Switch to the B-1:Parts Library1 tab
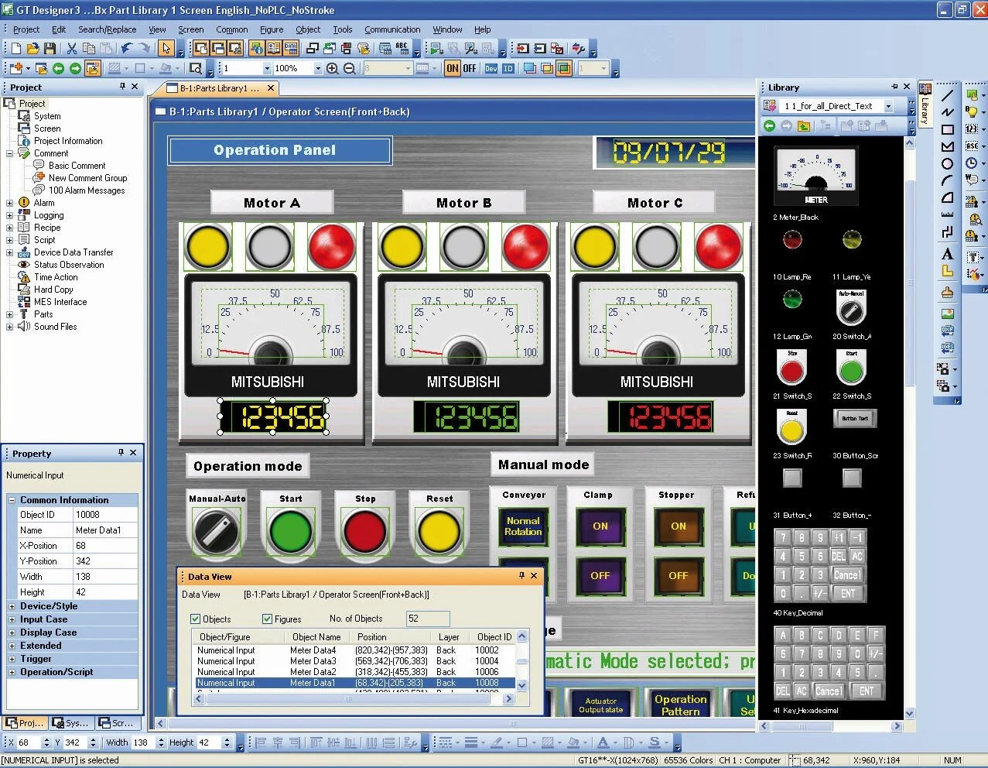Screen dimensions: 988x768 (219, 88)
